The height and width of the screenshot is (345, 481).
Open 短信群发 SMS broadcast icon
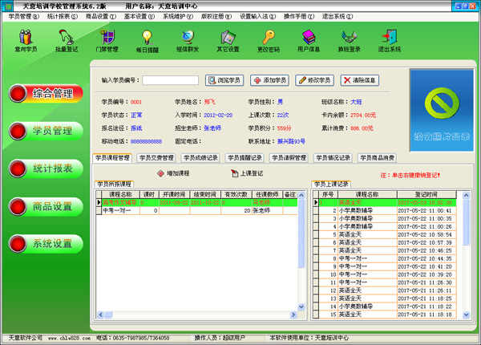[x=188, y=39]
